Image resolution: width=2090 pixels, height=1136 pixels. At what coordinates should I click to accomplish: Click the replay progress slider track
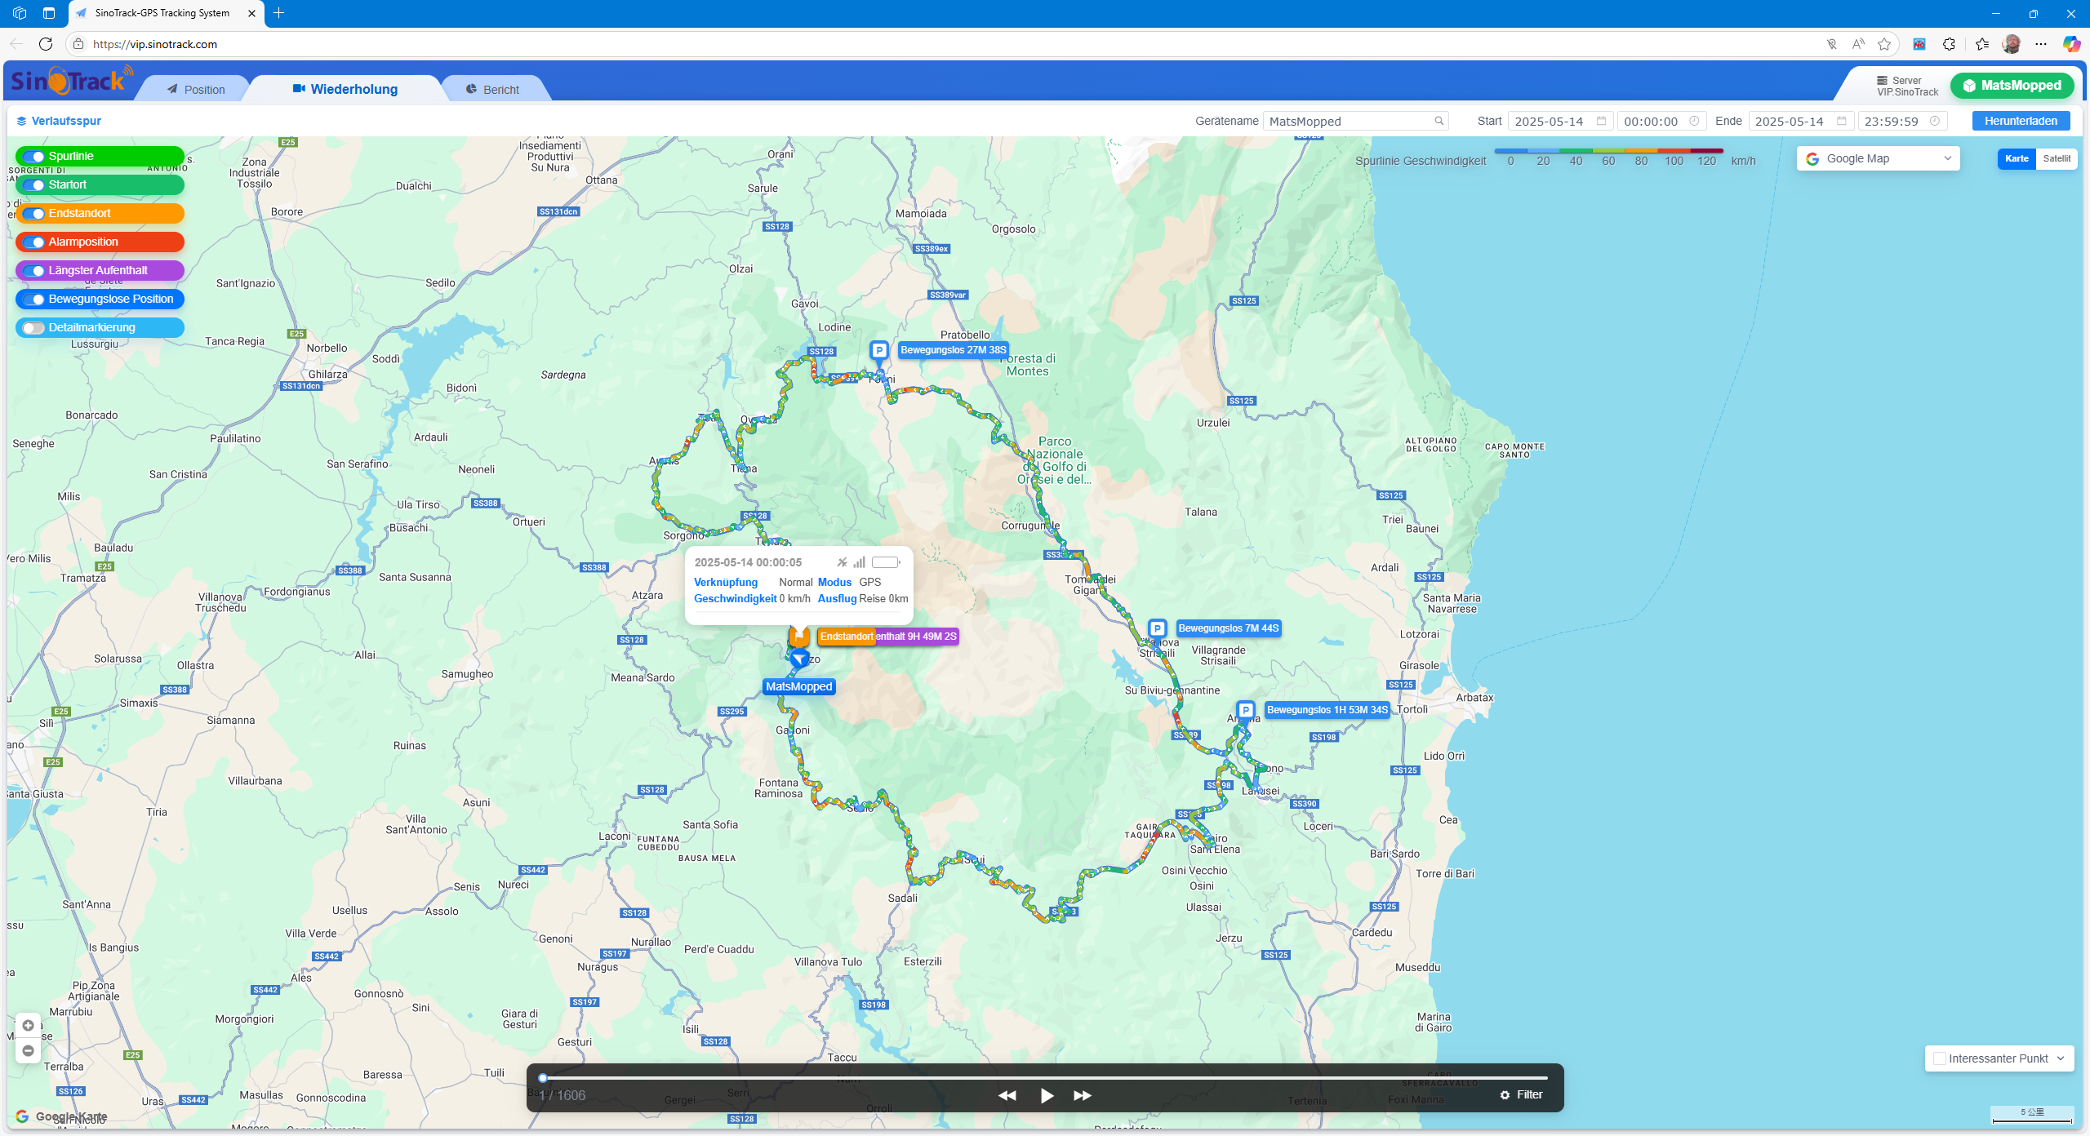pyautogui.click(x=1045, y=1077)
